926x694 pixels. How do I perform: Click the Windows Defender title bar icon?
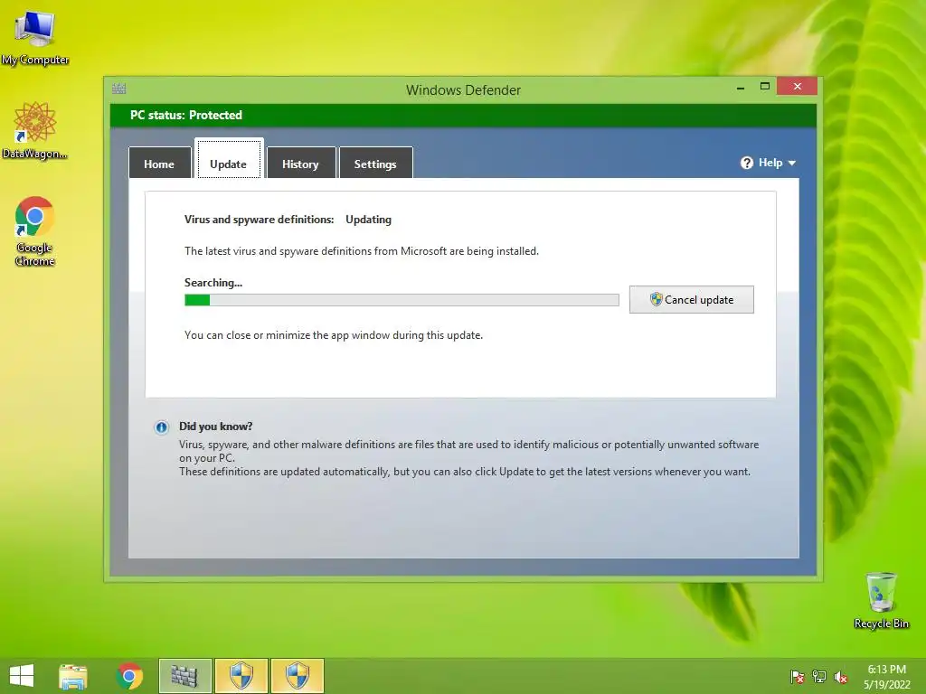click(118, 89)
